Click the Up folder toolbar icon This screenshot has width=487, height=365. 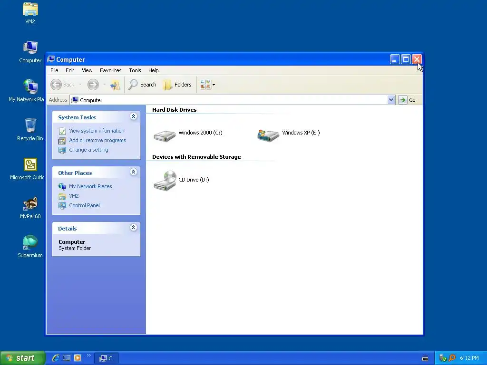tap(115, 85)
